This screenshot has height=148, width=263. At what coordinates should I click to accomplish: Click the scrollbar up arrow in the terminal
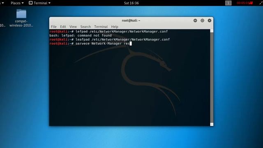pos(212,31)
